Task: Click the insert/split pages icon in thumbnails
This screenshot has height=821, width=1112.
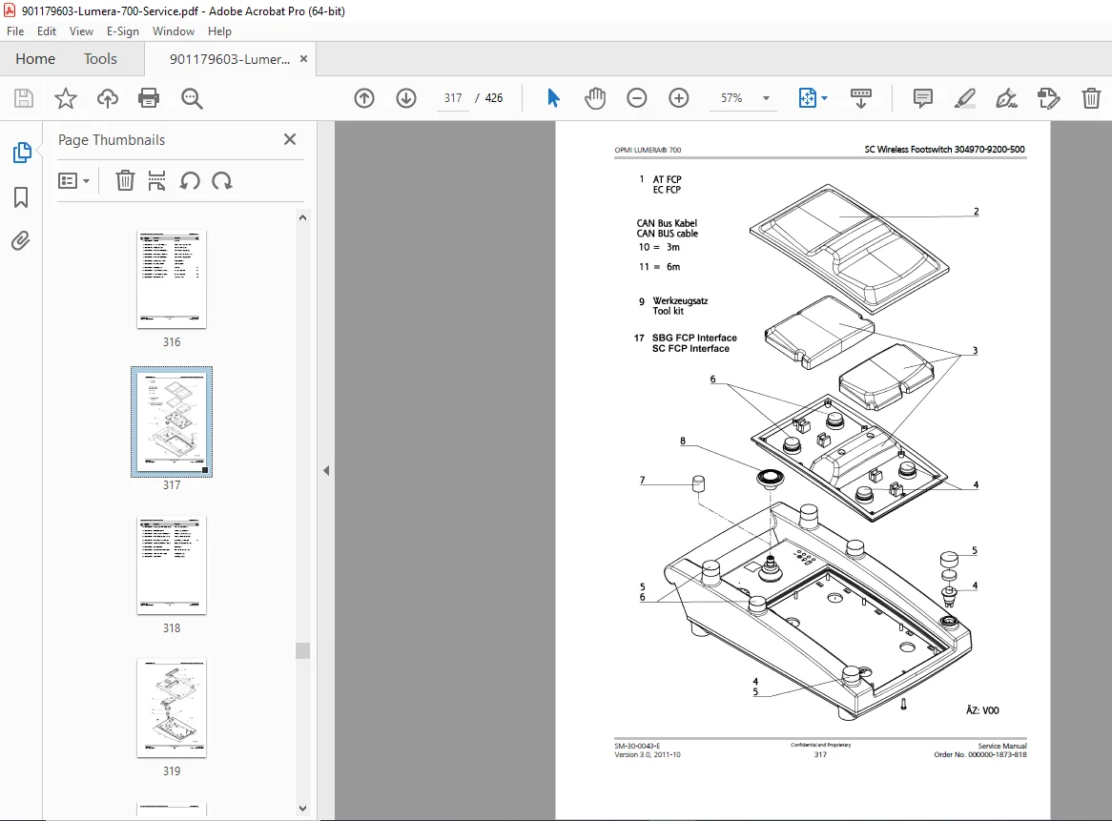Action: (x=156, y=181)
